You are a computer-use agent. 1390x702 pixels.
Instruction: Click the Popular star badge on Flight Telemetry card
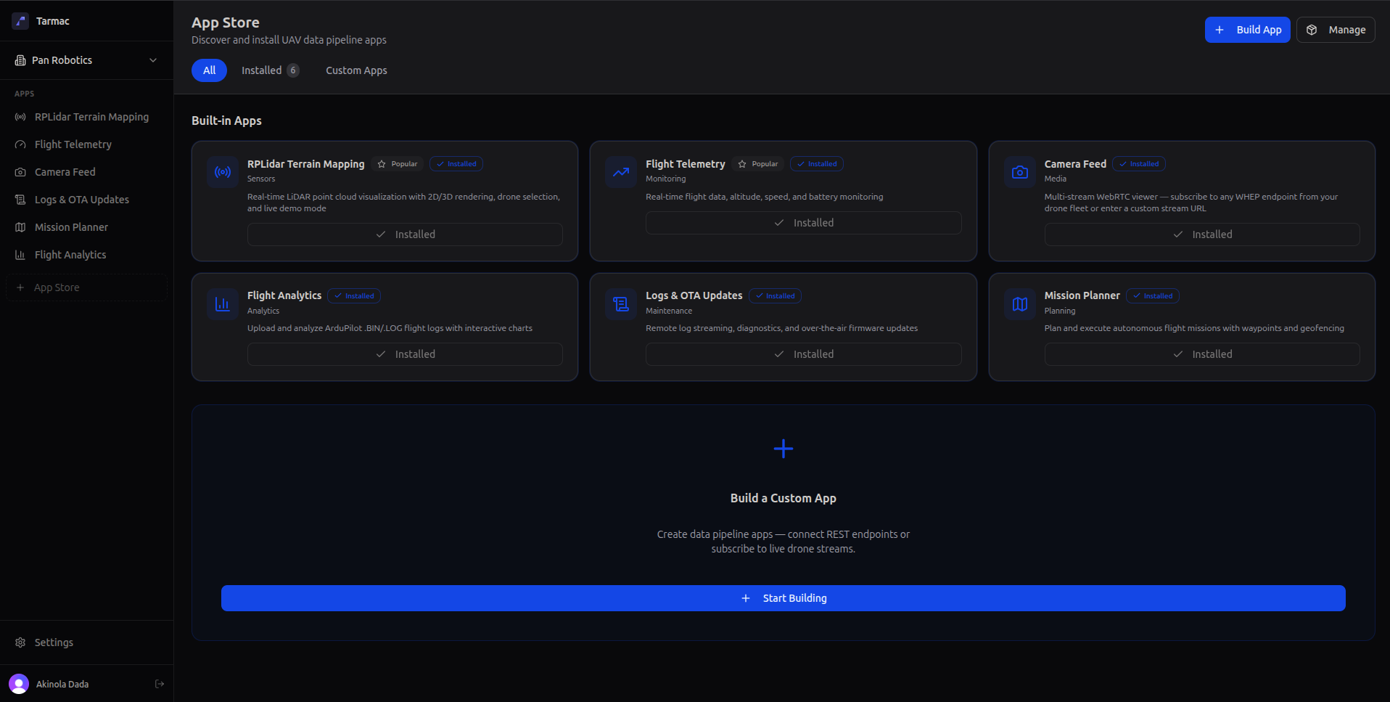(757, 164)
